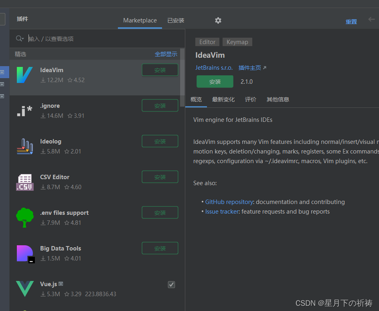Click the back arrow at top right
Screen dimensions: 379x311
coord(371,19)
